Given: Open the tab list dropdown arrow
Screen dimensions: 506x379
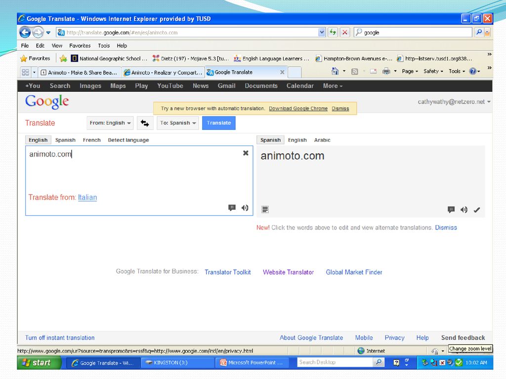Looking at the screenshot, I should (34, 72).
